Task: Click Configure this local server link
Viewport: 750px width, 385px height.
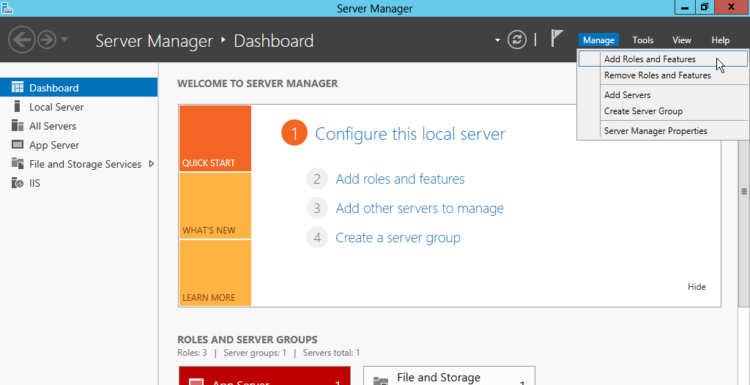Action: [x=410, y=133]
